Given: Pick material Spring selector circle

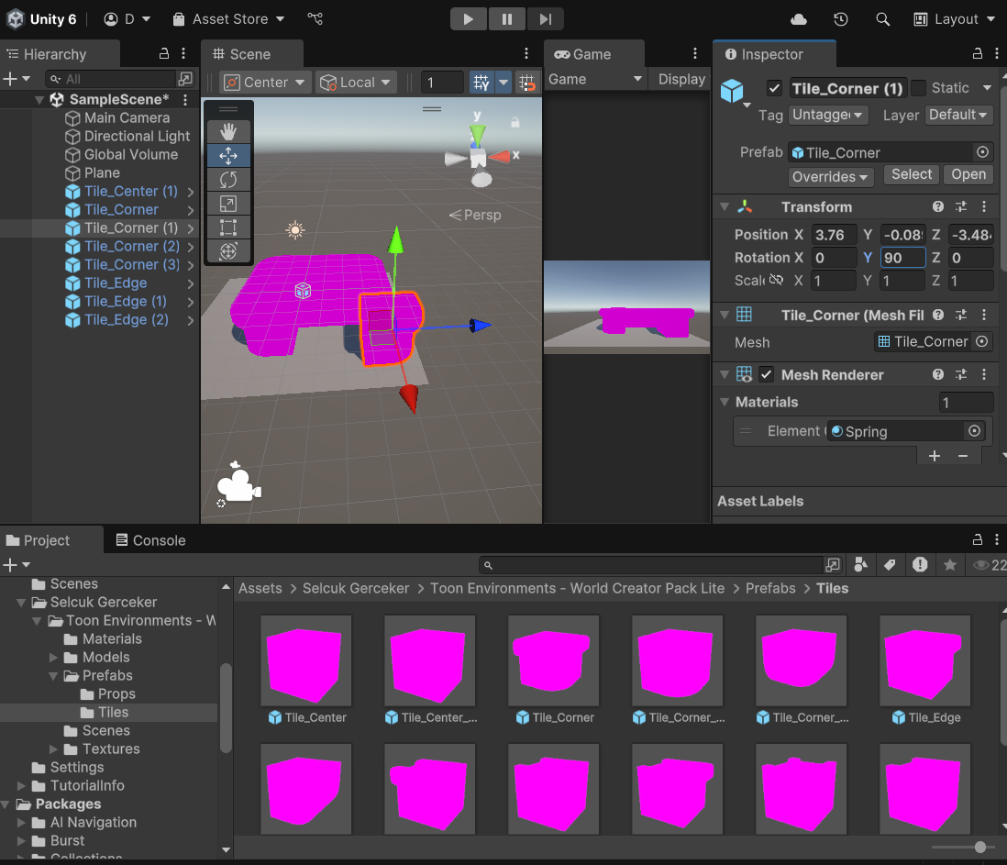Looking at the screenshot, I should [x=974, y=431].
